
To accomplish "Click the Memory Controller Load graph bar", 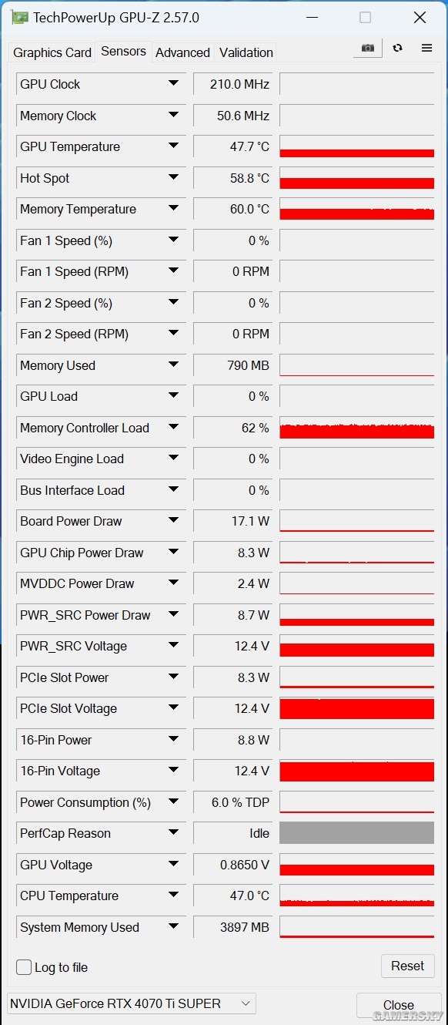I will click(x=357, y=428).
